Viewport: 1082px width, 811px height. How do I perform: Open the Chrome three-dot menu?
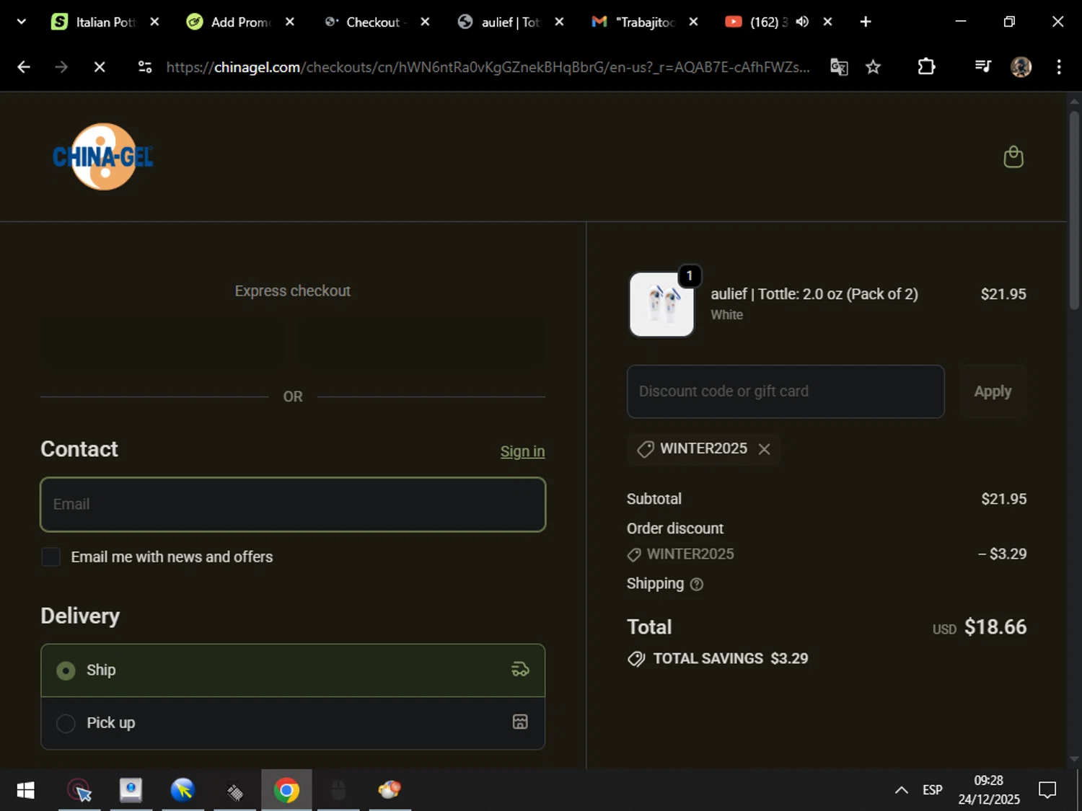[1059, 67]
